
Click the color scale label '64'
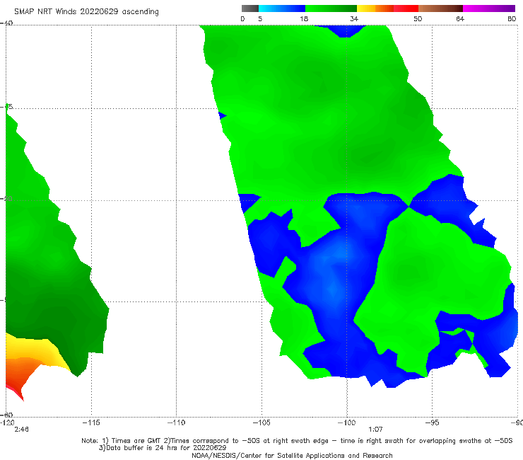tap(460, 18)
